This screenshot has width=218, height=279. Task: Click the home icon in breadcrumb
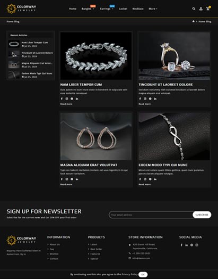[x=194, y=21]
